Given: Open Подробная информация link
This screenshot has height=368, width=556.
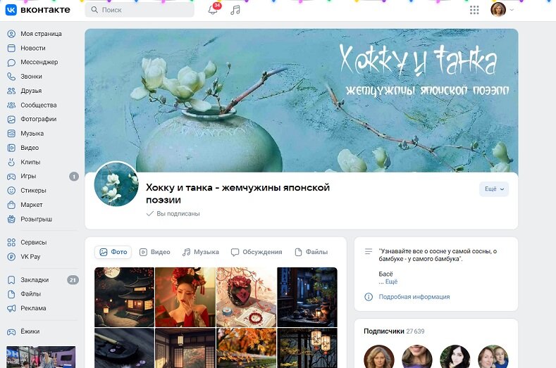Looking at the screenshot, I should 414,297.
